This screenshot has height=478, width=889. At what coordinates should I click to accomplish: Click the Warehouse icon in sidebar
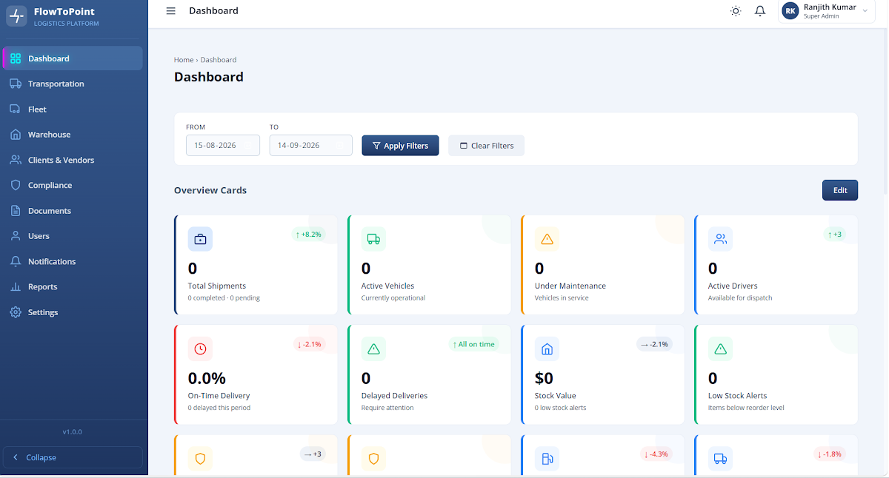(x=16, y=135)
